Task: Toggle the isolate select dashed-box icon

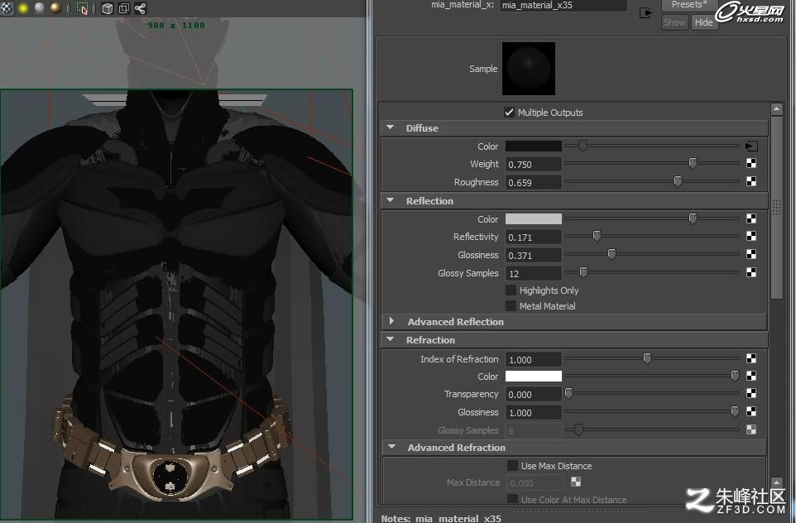Action: click(x=82, y=8)
